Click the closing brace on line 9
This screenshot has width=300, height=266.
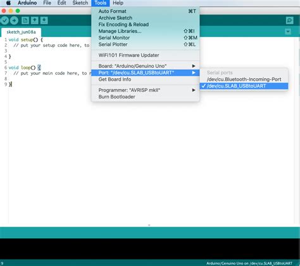pos(10,84)
